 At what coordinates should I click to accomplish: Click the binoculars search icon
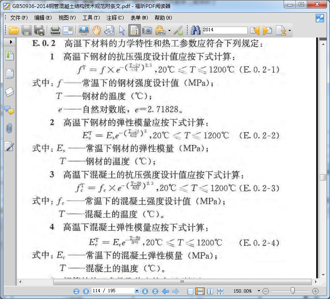(195, 30)
